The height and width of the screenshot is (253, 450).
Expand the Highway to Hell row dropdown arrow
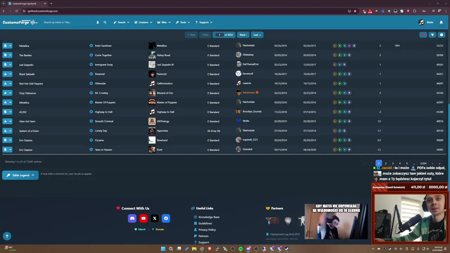pos(10,112)
